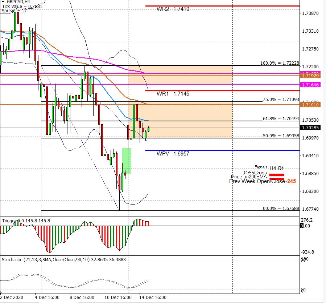Click the WPV 1.6957 pivot label
This screenshot has width=326, height=303.
[173, 154]
